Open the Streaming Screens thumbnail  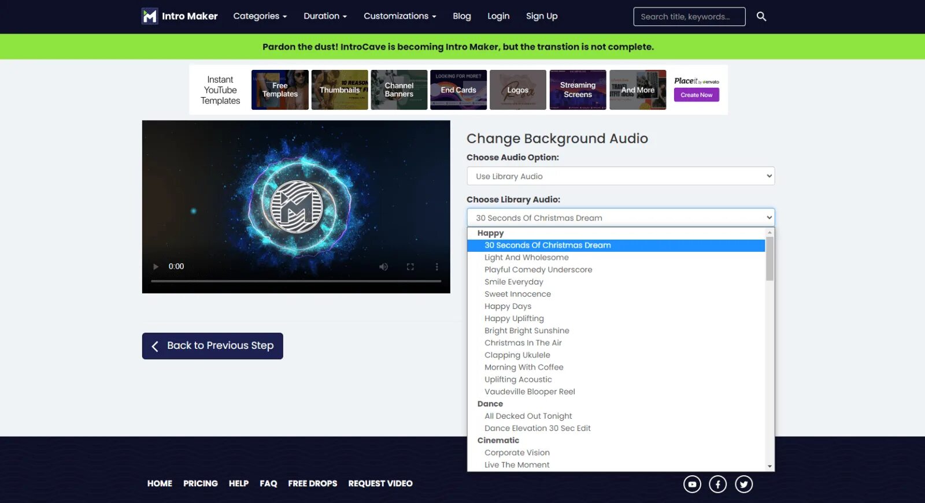578,90
